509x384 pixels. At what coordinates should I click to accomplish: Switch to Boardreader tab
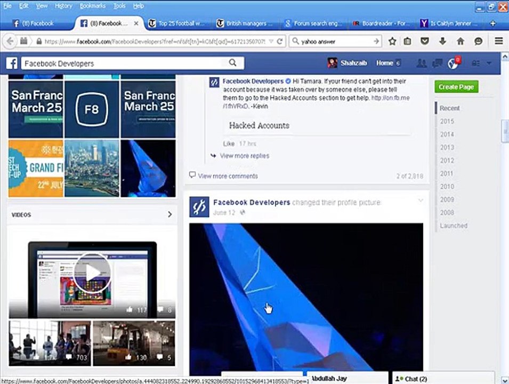(382, 23)
